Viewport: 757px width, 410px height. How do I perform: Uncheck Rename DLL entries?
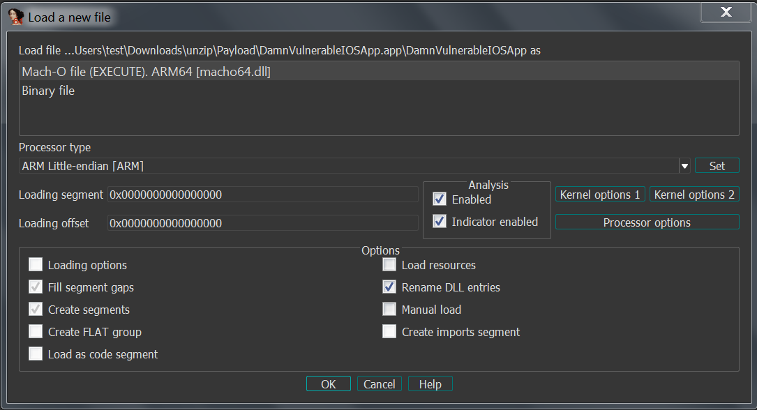coord(389,287)
